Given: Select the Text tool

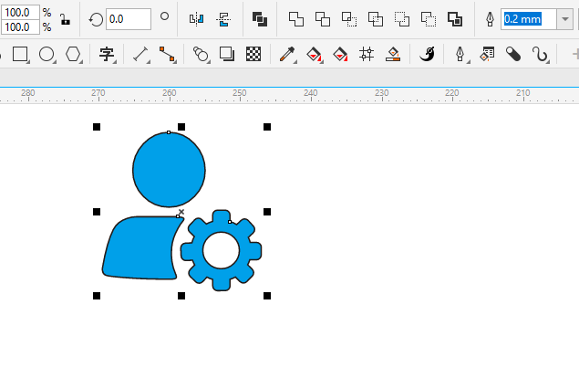Looking at the screenshot, I should click(x=107, y=55).
